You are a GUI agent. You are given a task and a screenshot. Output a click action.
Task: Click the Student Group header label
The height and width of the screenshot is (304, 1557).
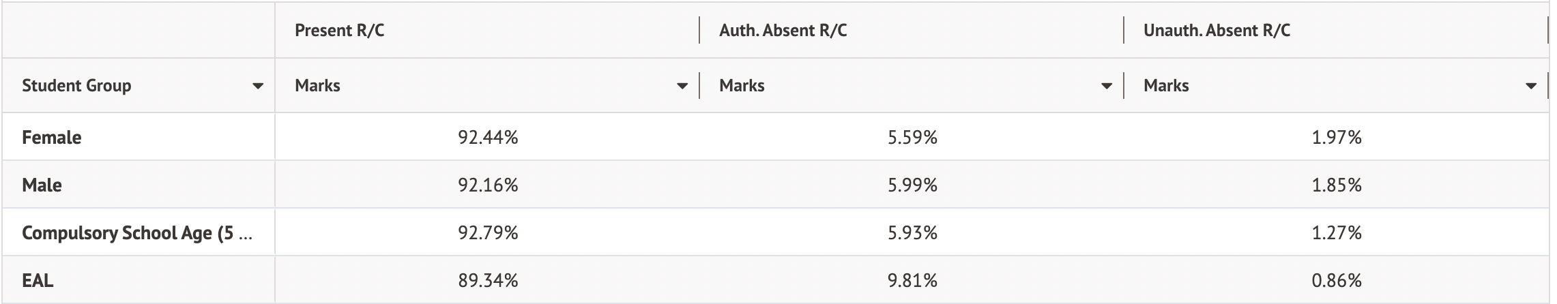(76, 86)
